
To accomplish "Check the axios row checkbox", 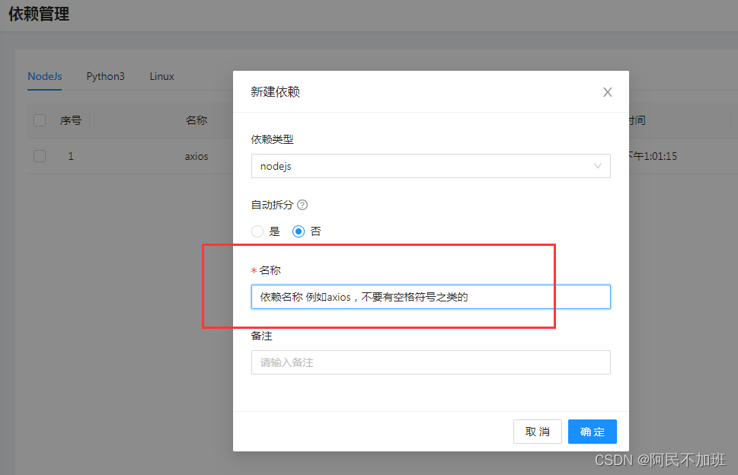I will pos(40,156).
